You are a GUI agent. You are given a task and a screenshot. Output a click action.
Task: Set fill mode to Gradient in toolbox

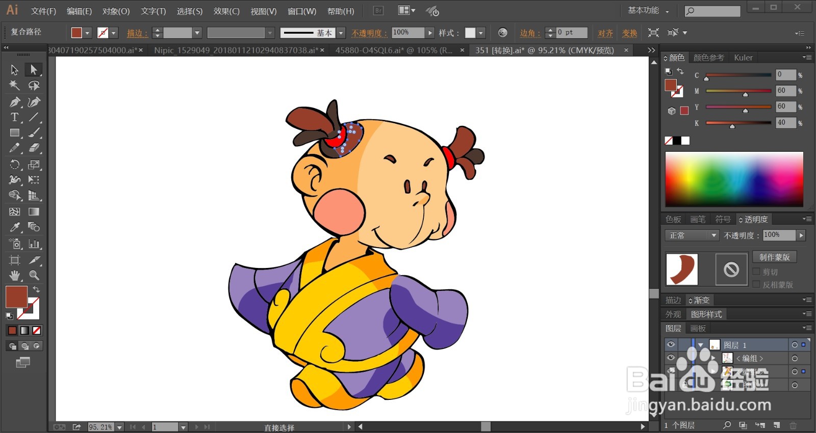tap(24, 331)
